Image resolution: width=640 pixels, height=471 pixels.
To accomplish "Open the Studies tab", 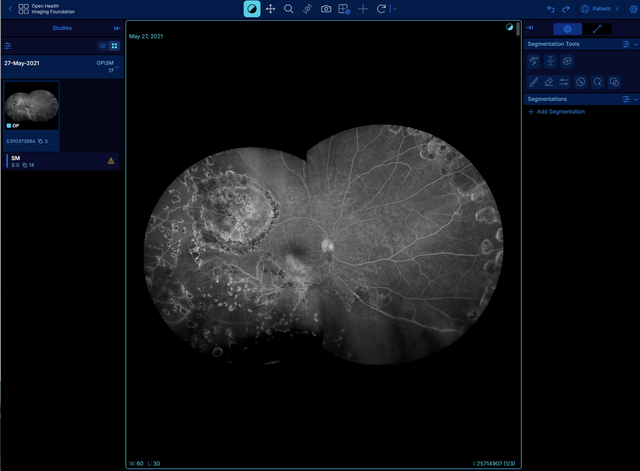I will coord(62,28).
